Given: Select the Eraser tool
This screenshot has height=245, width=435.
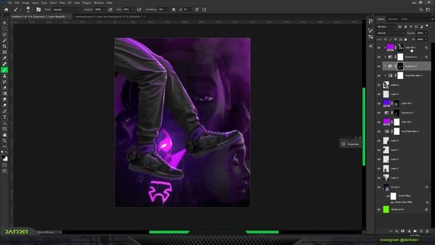Looking at the screenshot, I should click(x=5, y=88).
